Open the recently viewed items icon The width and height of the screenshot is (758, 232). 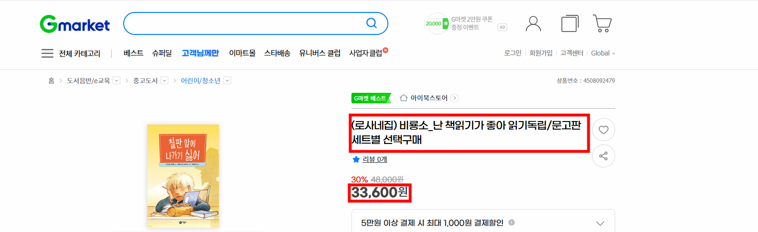pos(570,23)
